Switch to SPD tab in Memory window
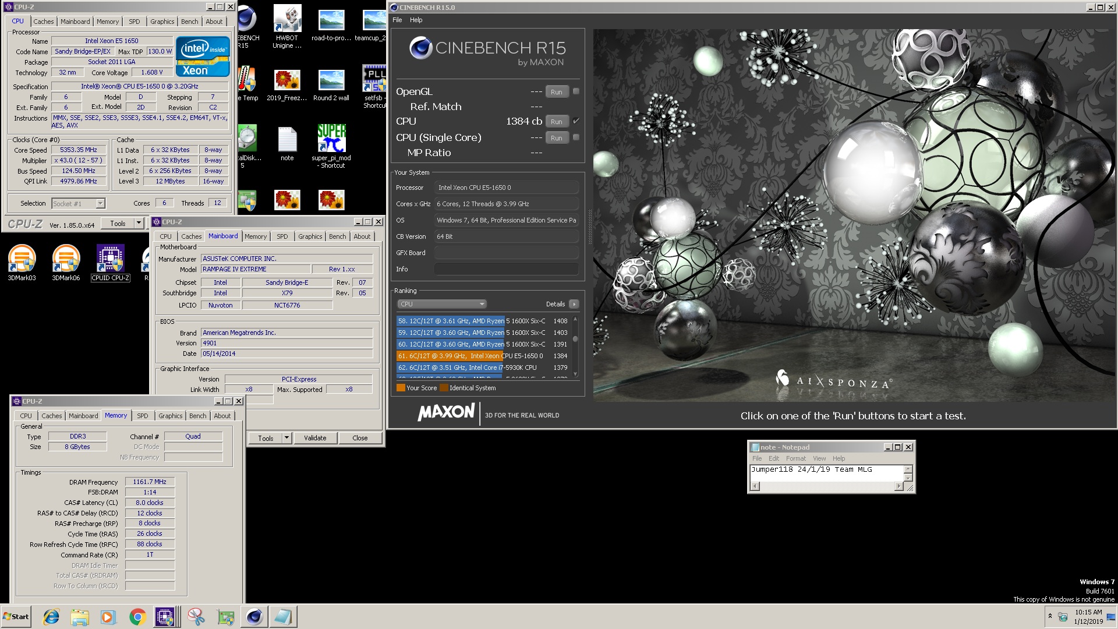Screen dimensions: 1118x629 [143, 416]
